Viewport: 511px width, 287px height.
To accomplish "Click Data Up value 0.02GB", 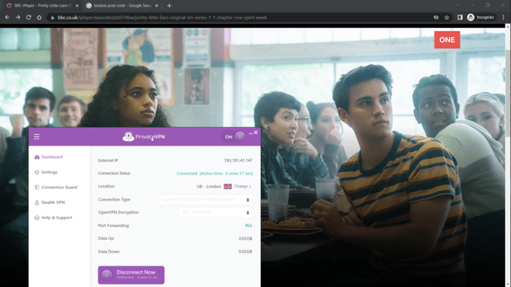I will 246,239.
